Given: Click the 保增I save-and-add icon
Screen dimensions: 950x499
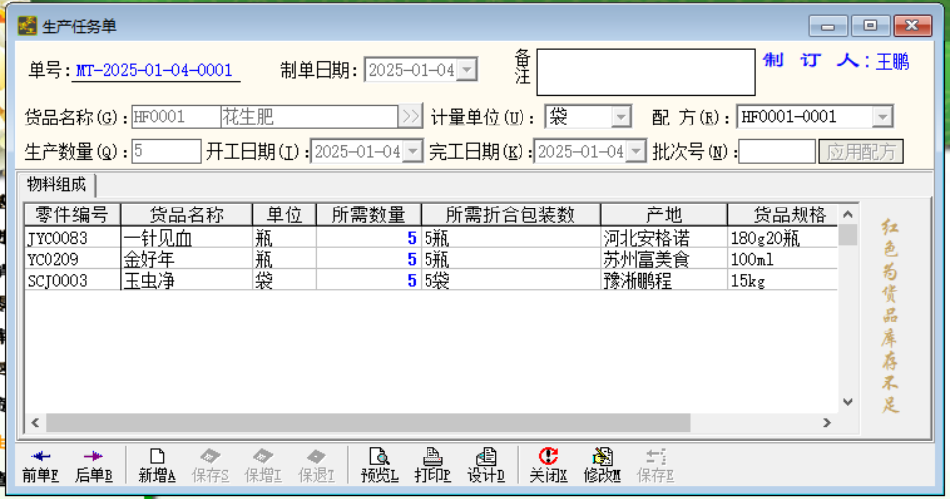Looking at the screenshot, I should click(x=263, y=465).
